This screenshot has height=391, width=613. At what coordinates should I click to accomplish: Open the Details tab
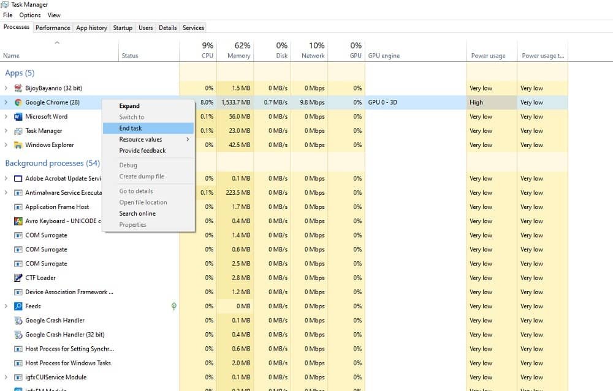coord(168,28)
